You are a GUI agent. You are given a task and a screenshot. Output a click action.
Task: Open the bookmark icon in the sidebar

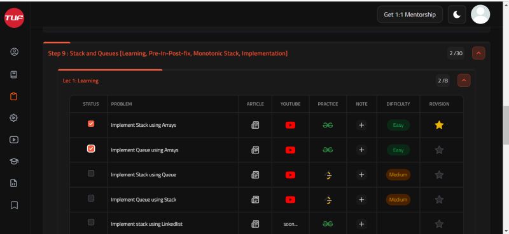tap(14, 205)
